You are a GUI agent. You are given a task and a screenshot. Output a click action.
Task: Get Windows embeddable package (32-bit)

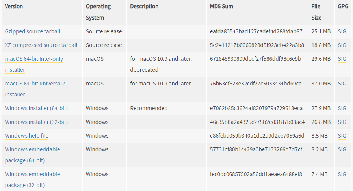pos(32,180)
